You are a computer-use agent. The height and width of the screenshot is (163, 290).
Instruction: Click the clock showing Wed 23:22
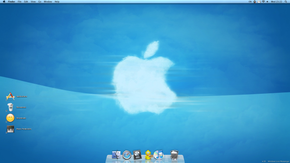(x=276, y=2)
